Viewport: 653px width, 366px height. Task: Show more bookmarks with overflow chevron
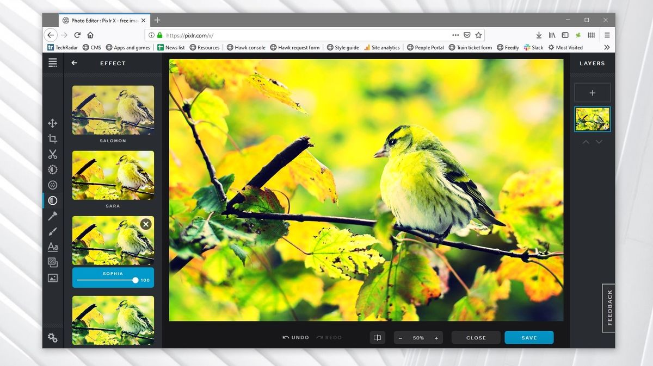tap(607, 48)
